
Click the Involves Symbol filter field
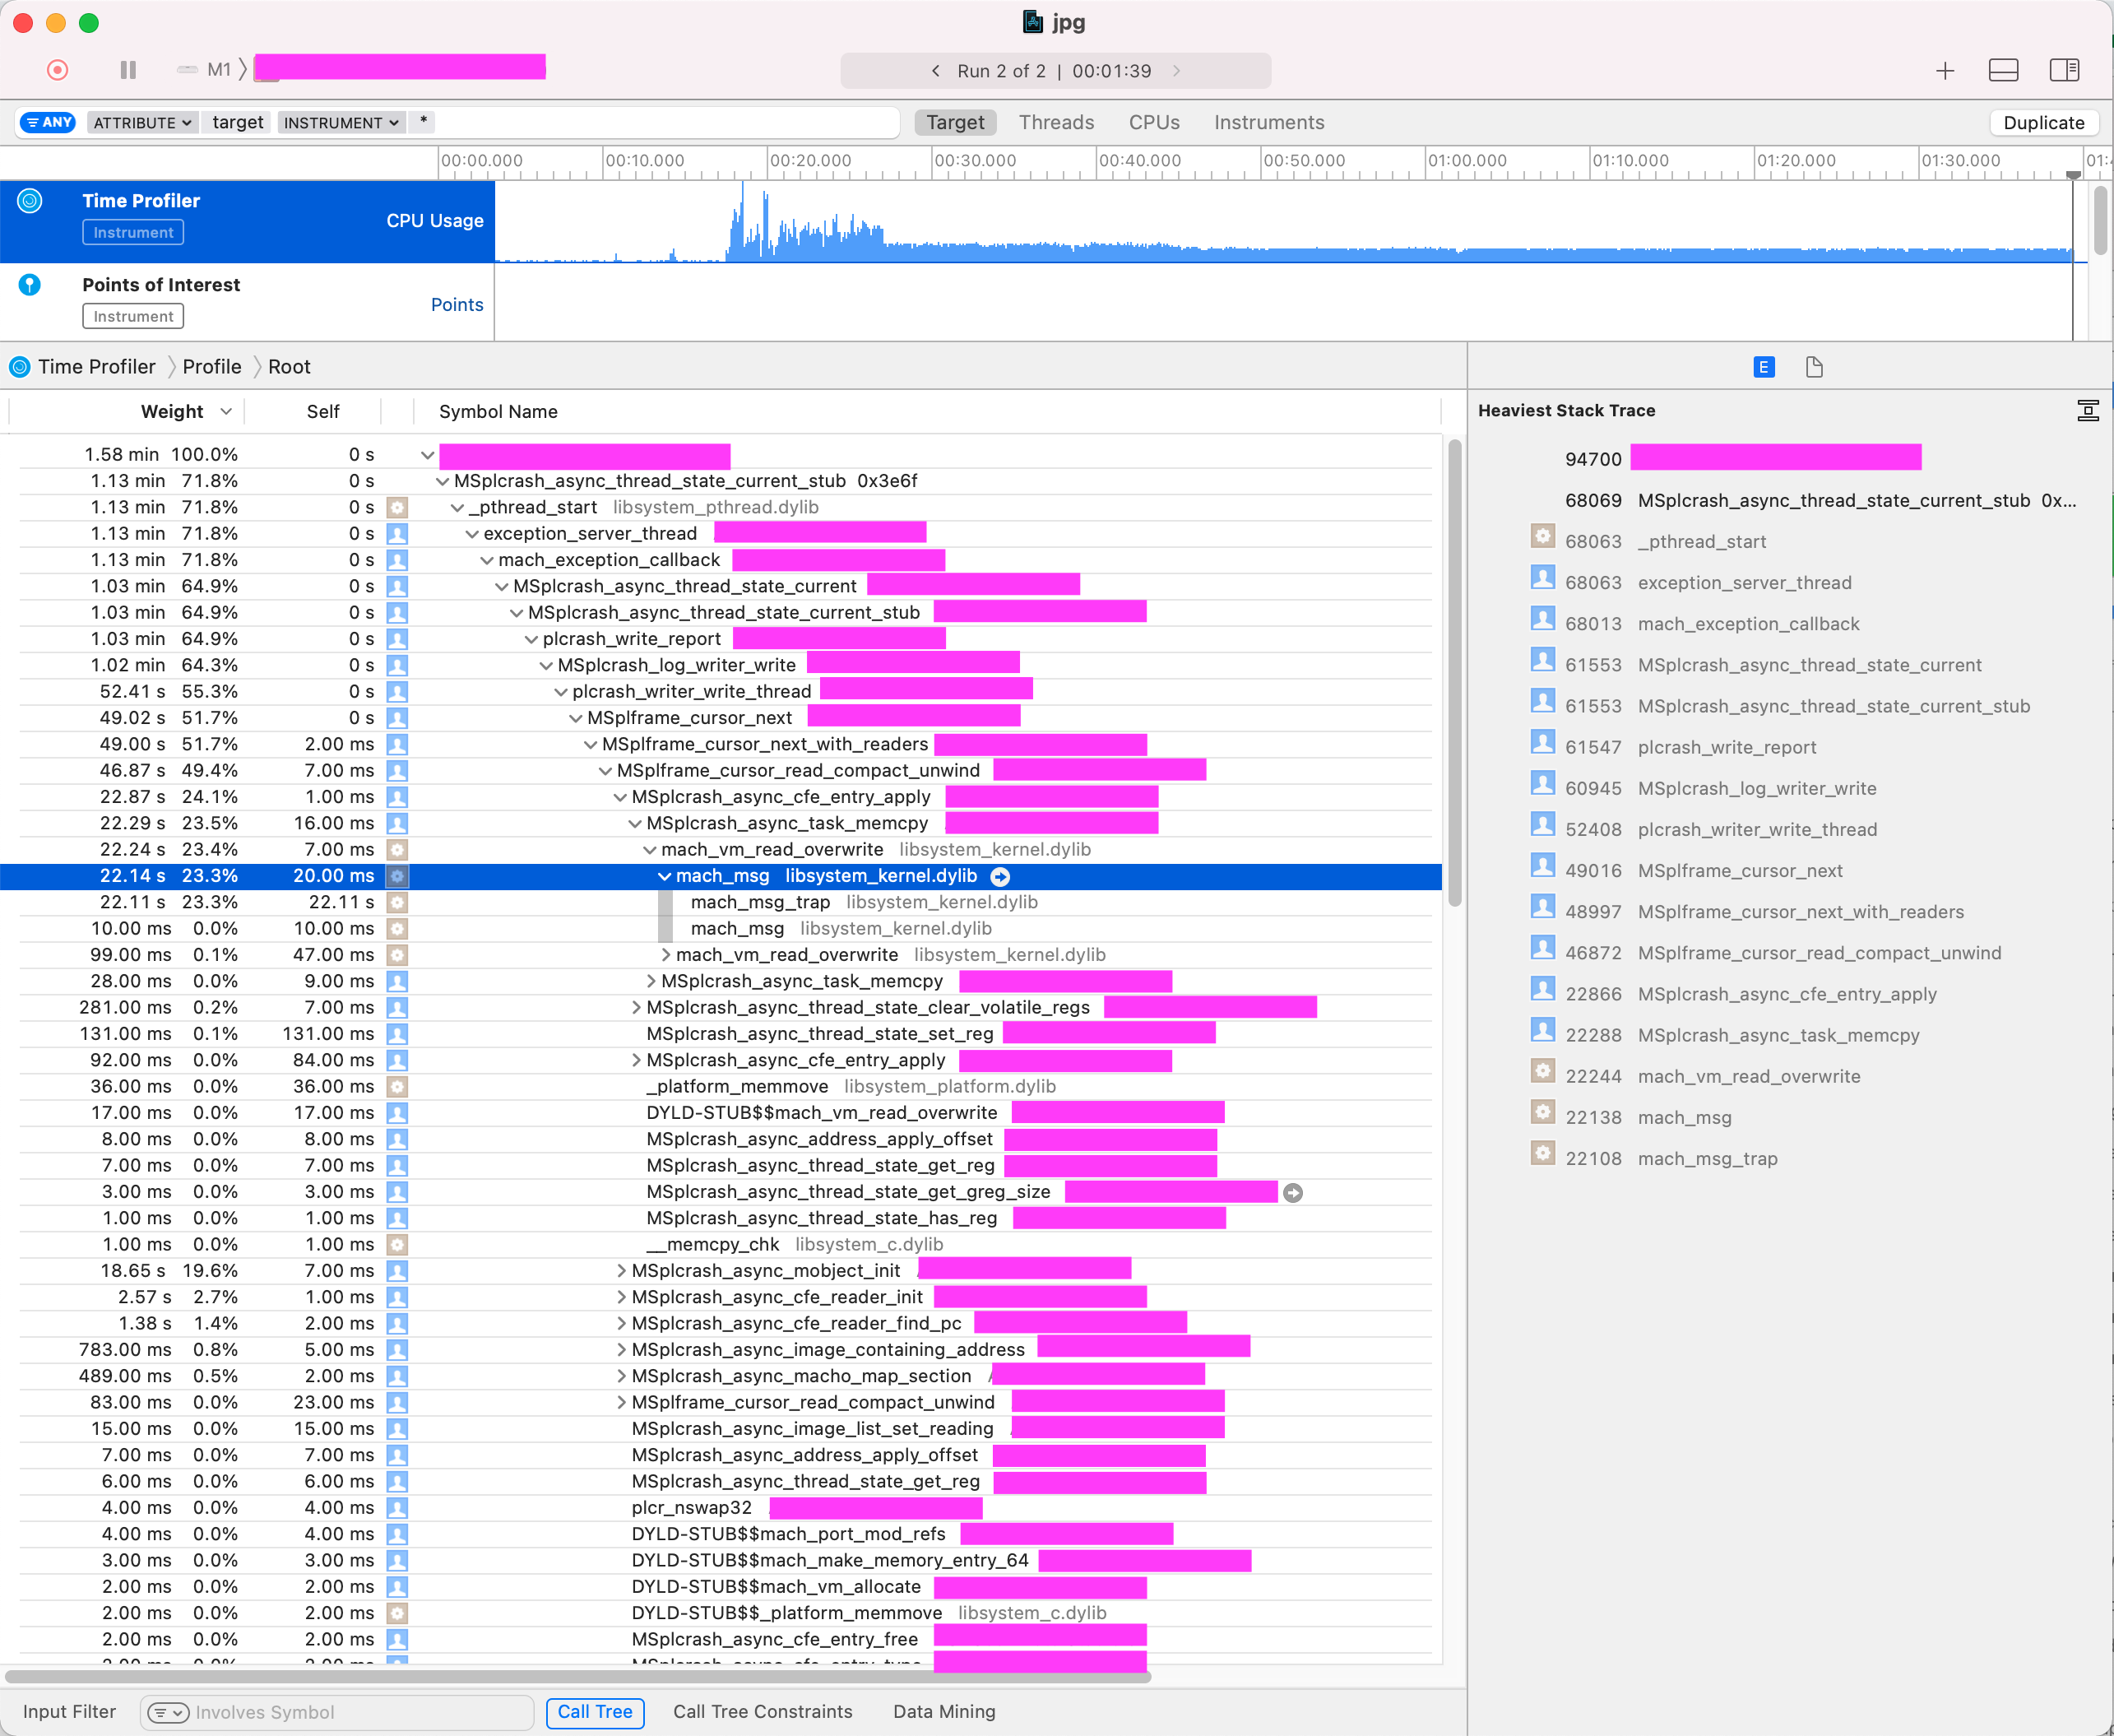click(x=336, y=1712)
